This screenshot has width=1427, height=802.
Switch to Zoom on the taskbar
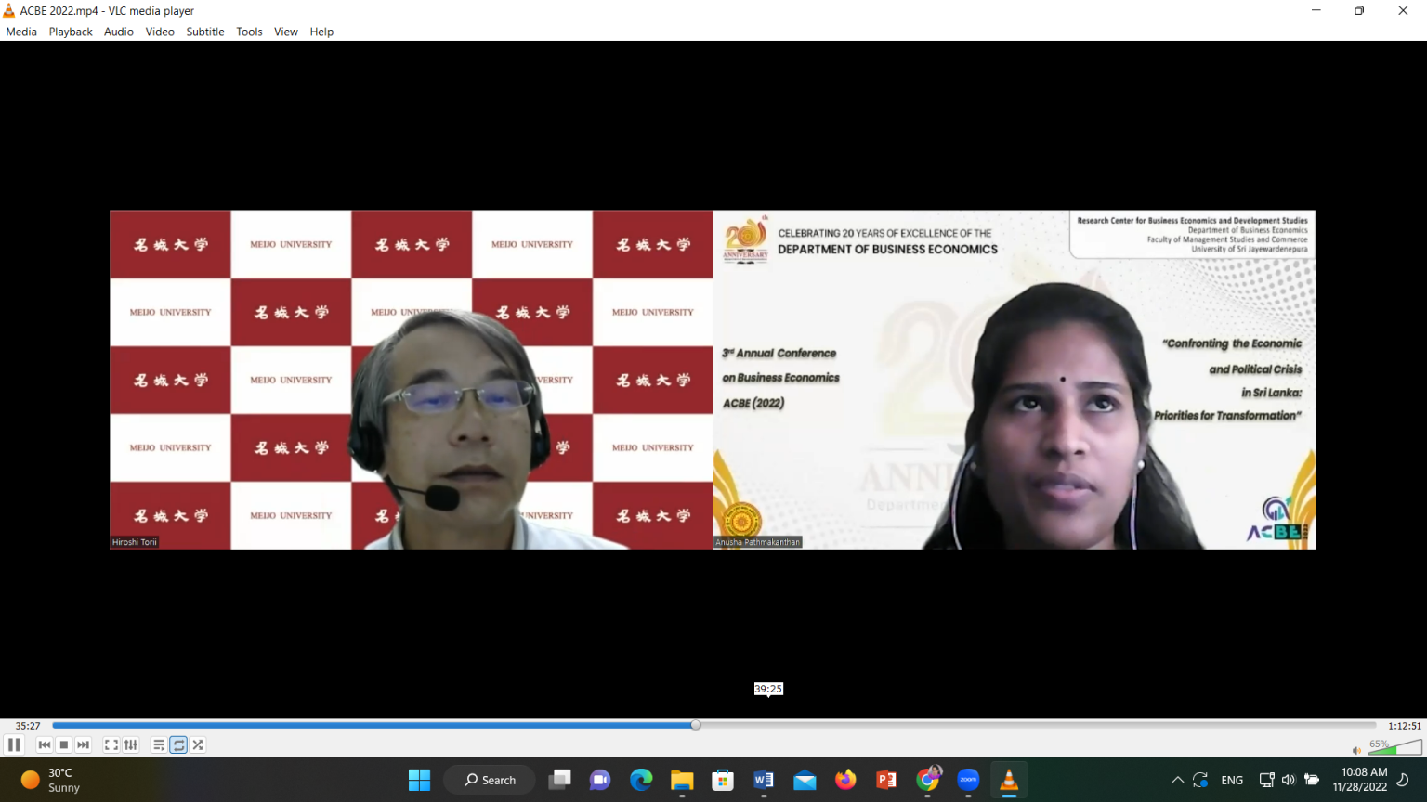click(x=968, y=780)
